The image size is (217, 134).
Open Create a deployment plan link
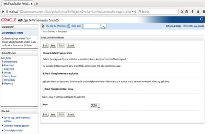pos(13,130)
